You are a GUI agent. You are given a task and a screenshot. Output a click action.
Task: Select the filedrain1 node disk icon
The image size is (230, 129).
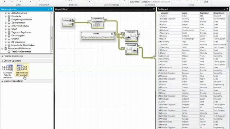[133, 37]
